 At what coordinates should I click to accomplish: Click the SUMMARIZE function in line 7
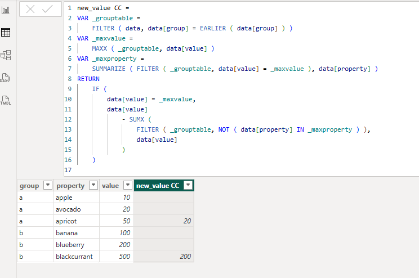pyautogui.click(x=109, y=69)
